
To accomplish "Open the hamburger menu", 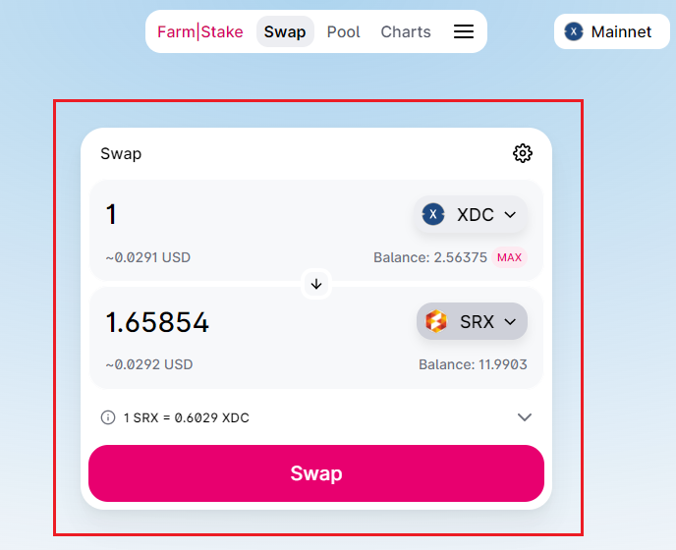I will coord(464,31).
